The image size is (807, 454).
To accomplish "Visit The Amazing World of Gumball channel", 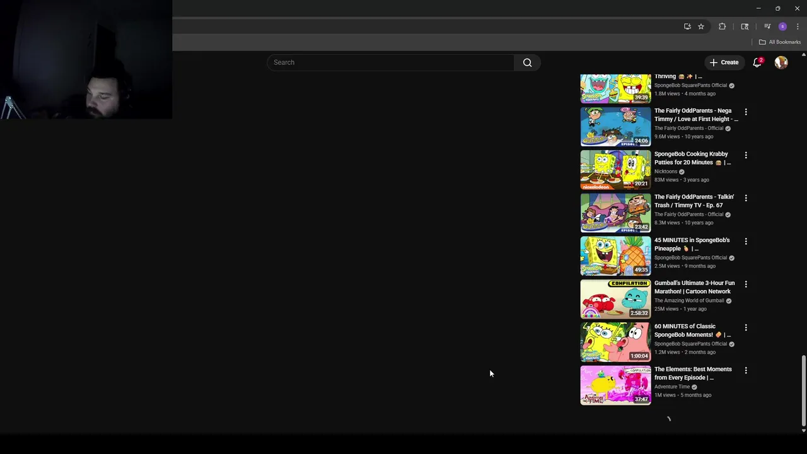I will click(x=689, y=301).
